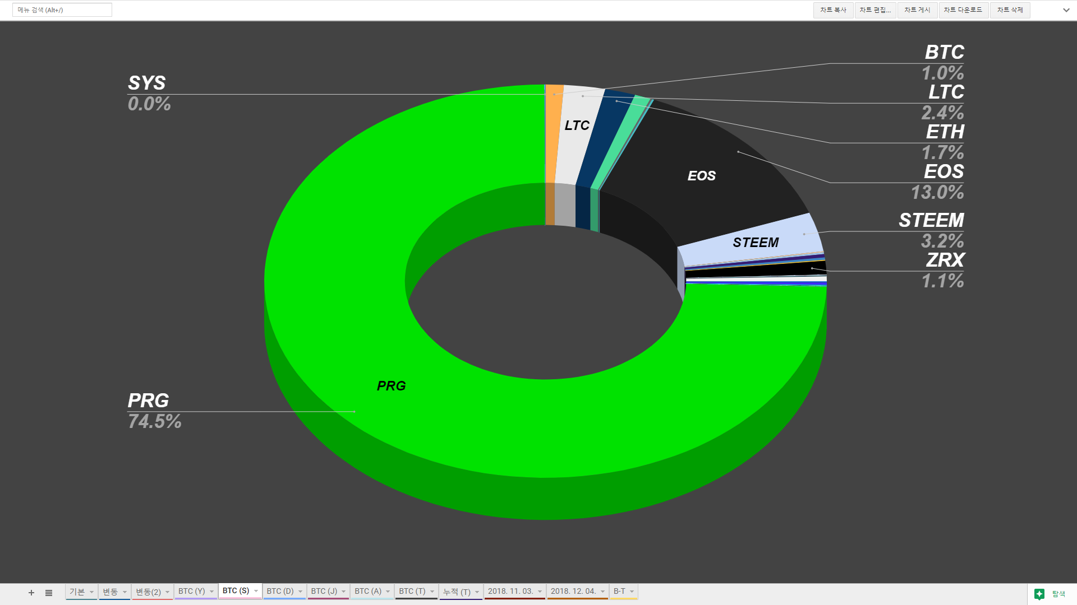Expand the top-right chevron arrow
The height and width of the screenshot is (605, 1077).
[x=1066, y=10]
